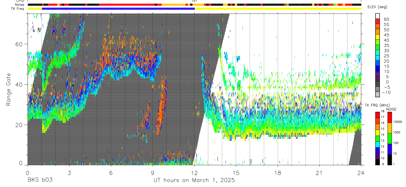
Task: Click the x-axis tick label '21'
Action: pyautogui.click(x=319, y=173)
